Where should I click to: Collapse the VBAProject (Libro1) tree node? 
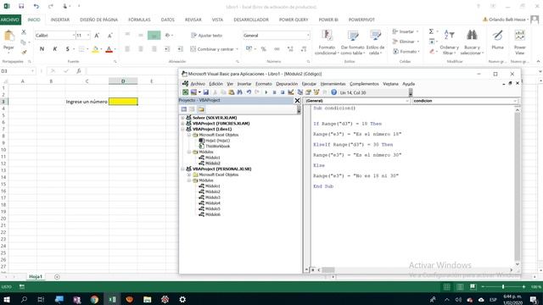pyautogui.click(x=183, y=129)
